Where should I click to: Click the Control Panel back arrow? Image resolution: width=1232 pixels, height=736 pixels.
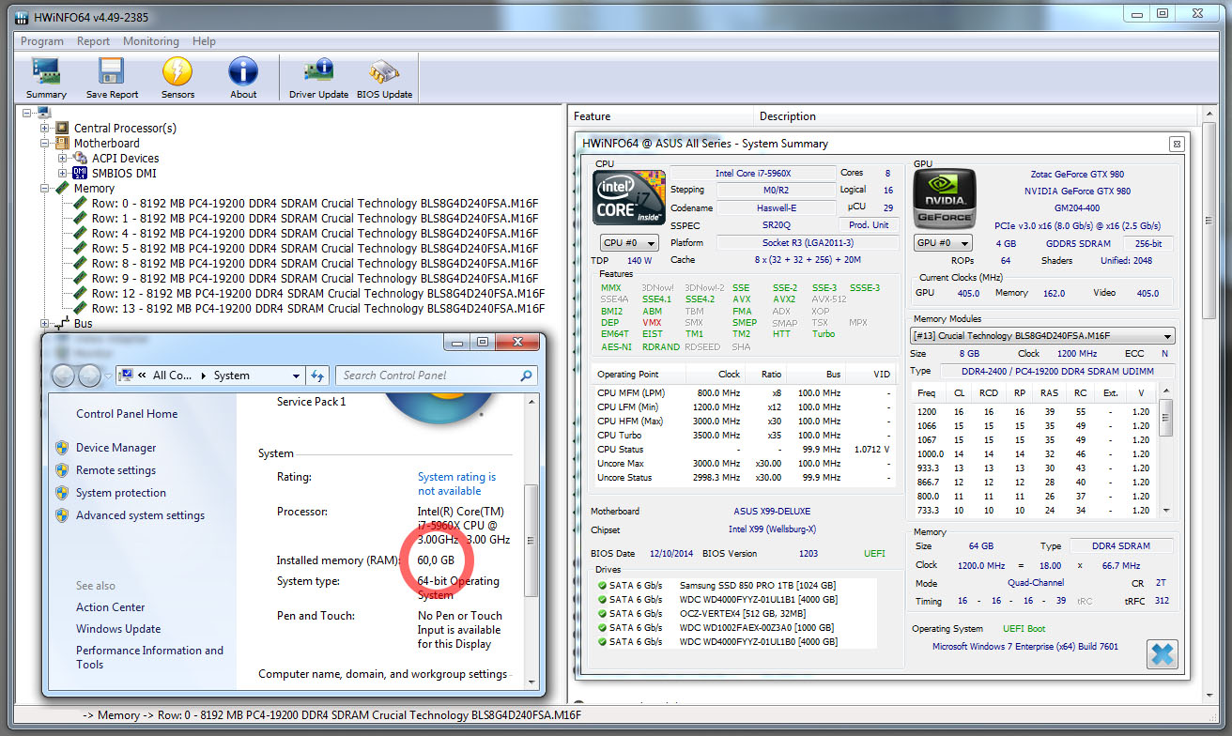tap(63, 376)
